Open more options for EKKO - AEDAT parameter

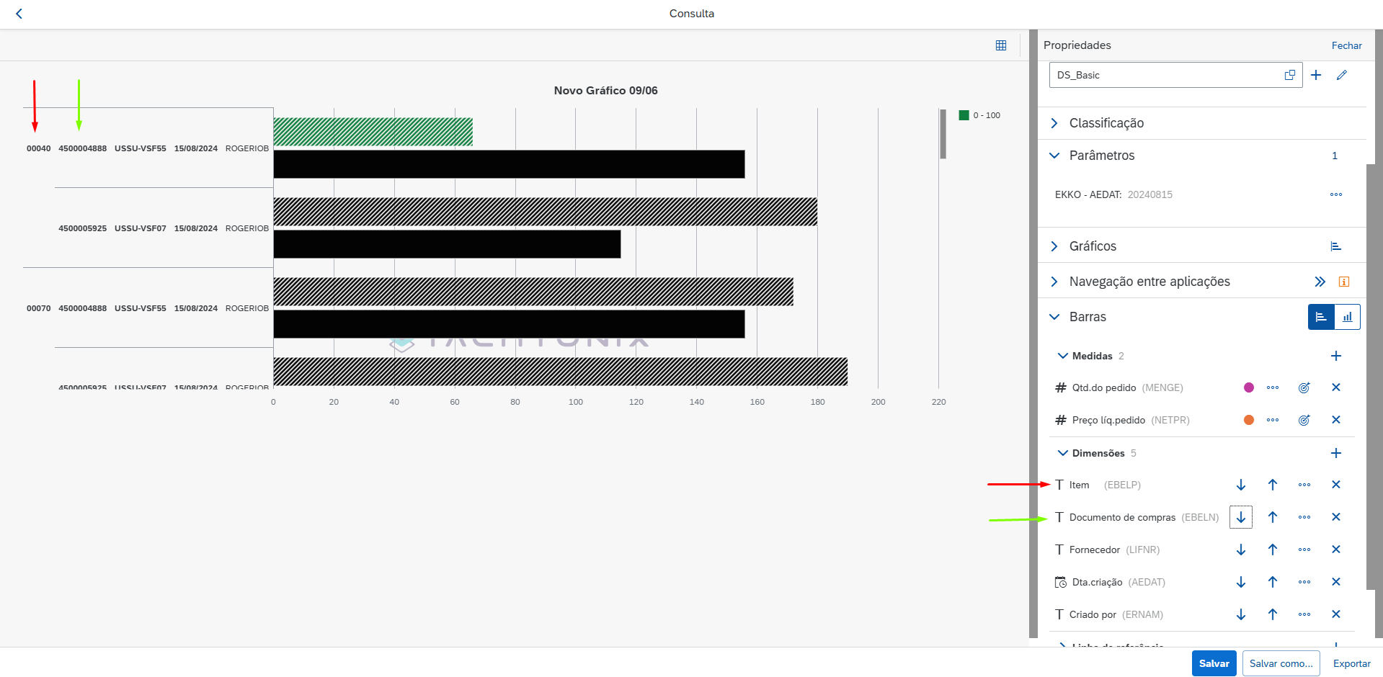1335,194
